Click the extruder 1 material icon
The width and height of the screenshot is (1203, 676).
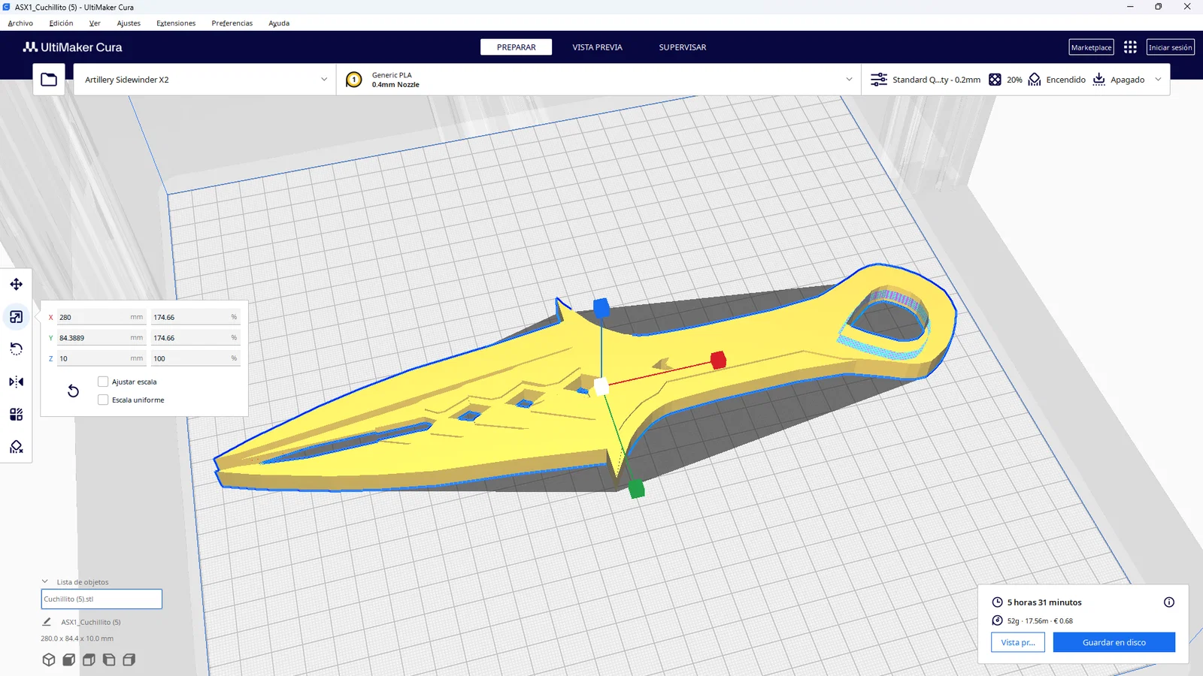pyautogui.click(x=354, y=80)
